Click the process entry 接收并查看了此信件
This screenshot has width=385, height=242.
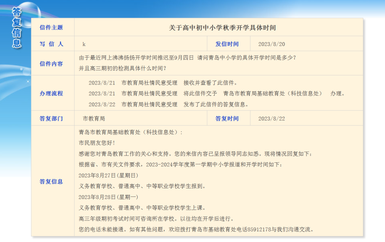pos(210,83)
